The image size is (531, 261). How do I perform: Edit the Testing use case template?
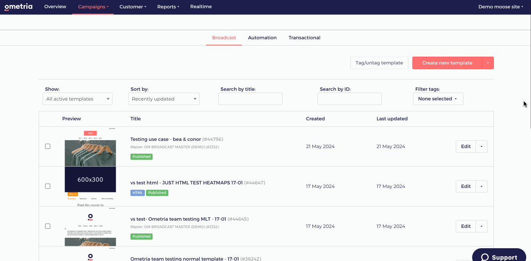(466, 146)
